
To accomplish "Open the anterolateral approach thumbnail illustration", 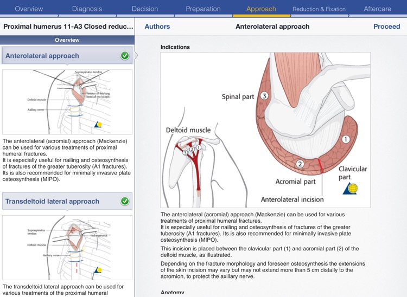I will [67, 102].
